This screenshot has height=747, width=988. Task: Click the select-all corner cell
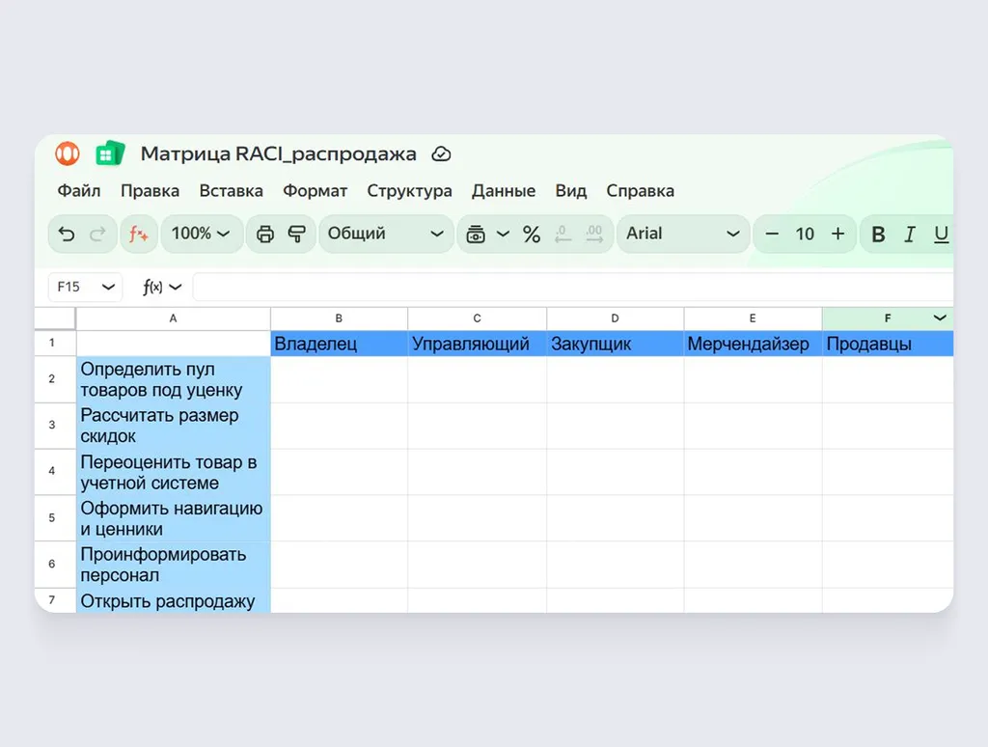click(x=55, y=319)
